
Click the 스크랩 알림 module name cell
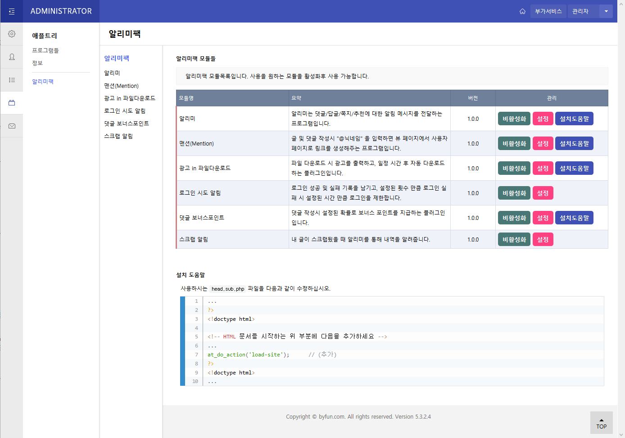pyautogui.click(x=233, y=240)
